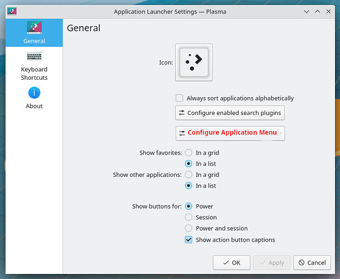Select Show favorites In a grid

(x=188, y=153)
